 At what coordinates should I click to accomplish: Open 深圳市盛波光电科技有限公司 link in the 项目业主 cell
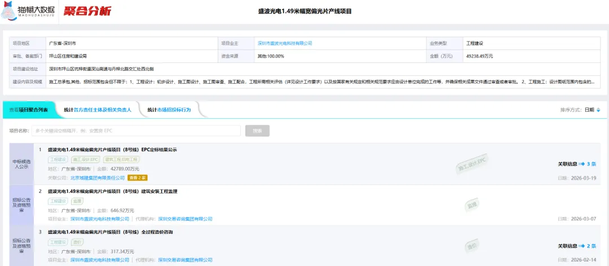point(285,43)
